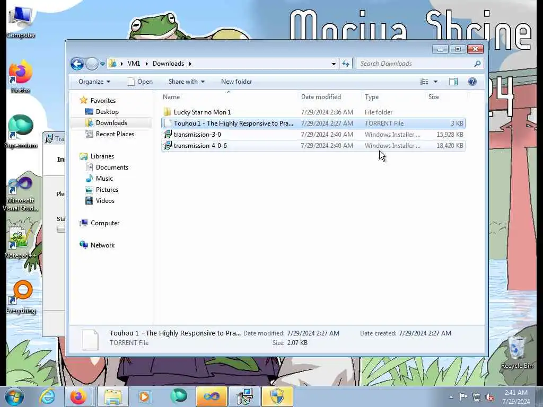This screenshot has width=543, height=407.
Task: Open the Pictures library
Action: point(107,190)
